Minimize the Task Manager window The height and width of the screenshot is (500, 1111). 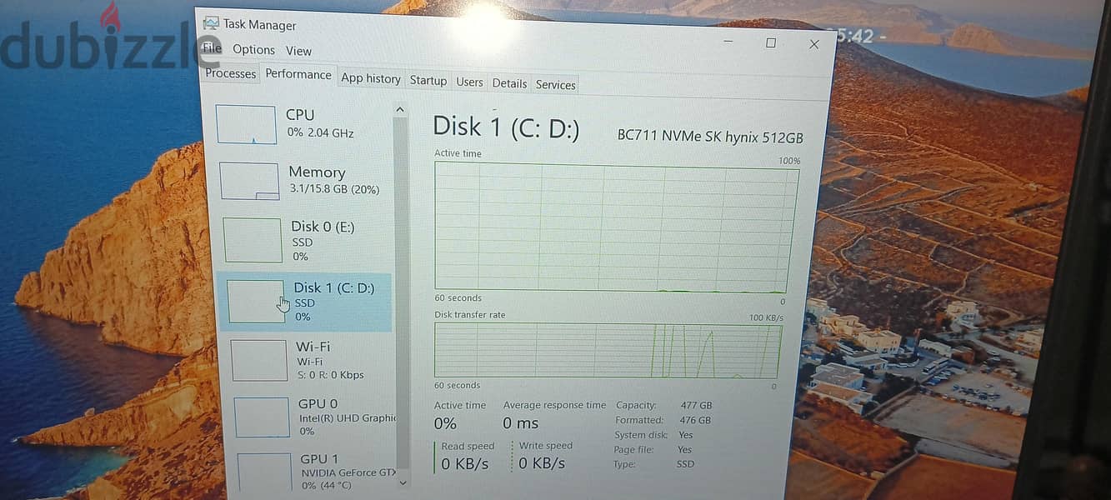click(x=728, y=41)
